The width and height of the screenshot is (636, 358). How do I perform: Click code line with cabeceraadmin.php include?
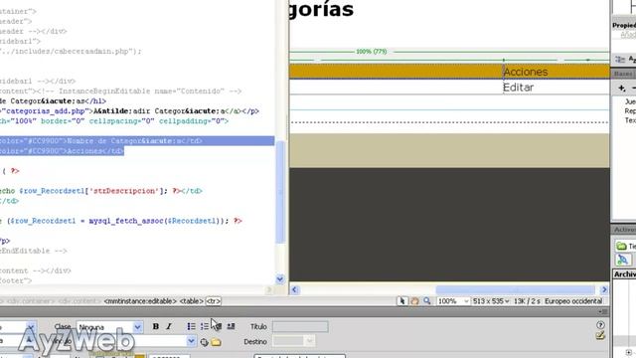pyautogui.click(x=71, y=51)
